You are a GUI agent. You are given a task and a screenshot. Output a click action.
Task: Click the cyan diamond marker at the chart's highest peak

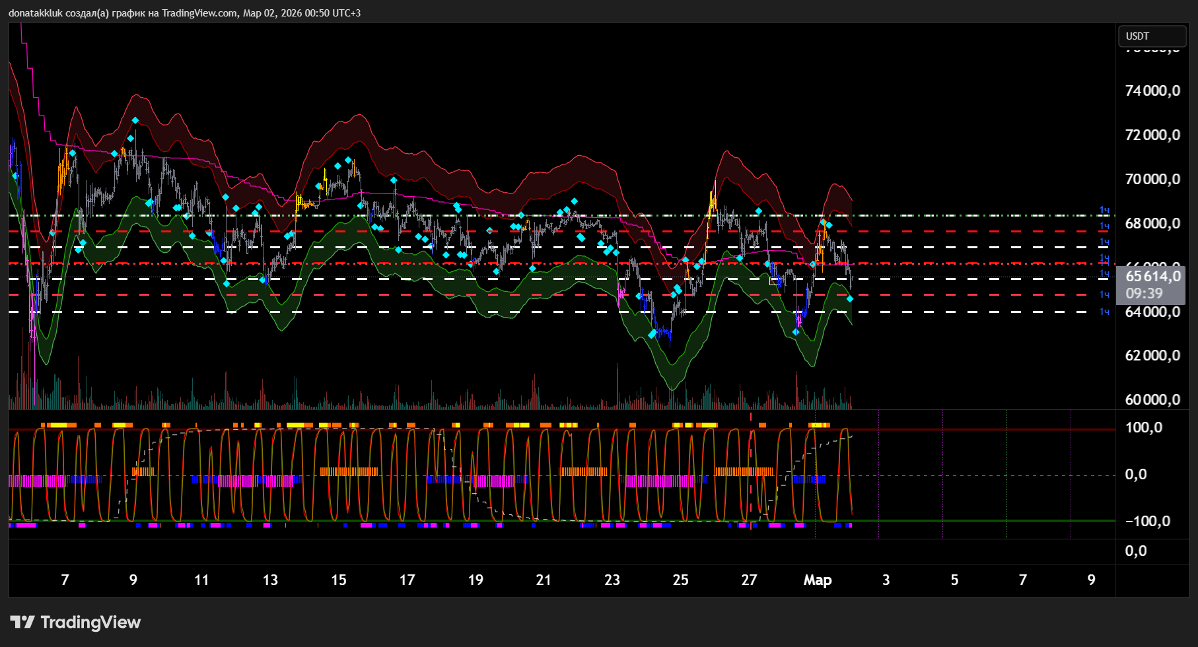pos(135,120)
